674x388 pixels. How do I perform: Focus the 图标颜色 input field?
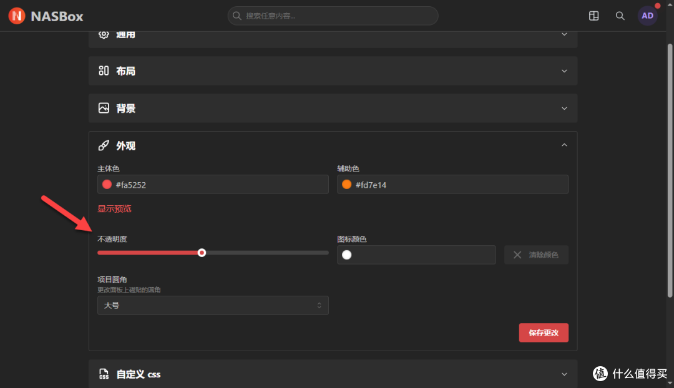416,255
